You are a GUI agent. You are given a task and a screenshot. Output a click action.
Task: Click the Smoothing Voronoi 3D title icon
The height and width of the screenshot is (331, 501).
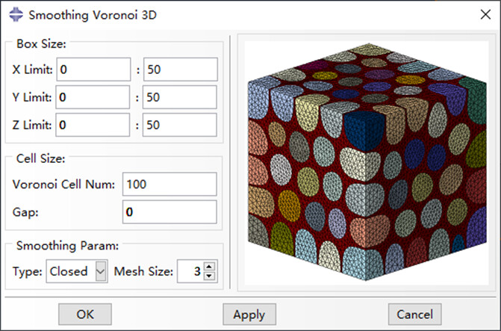(x=16, y=15)
